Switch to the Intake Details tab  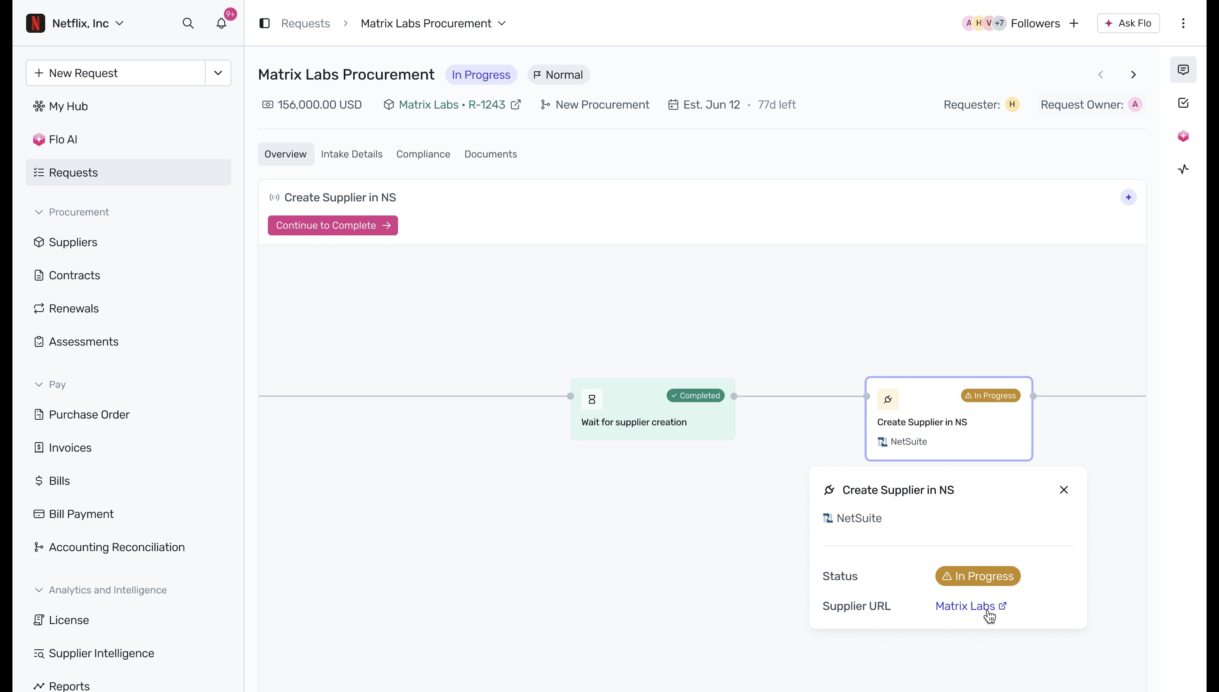(x=352, y=154)
